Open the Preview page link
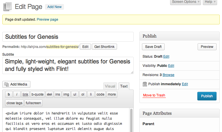The image size is (222, 132). point(48,20)
